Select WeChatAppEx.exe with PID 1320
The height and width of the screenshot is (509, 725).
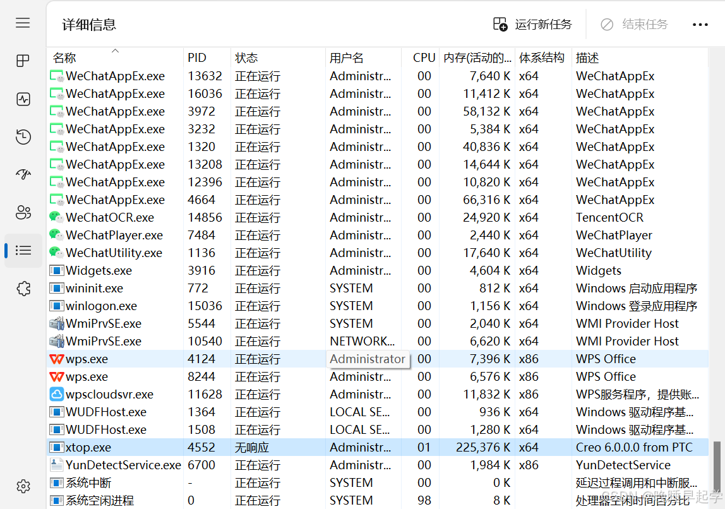[115, 147]
